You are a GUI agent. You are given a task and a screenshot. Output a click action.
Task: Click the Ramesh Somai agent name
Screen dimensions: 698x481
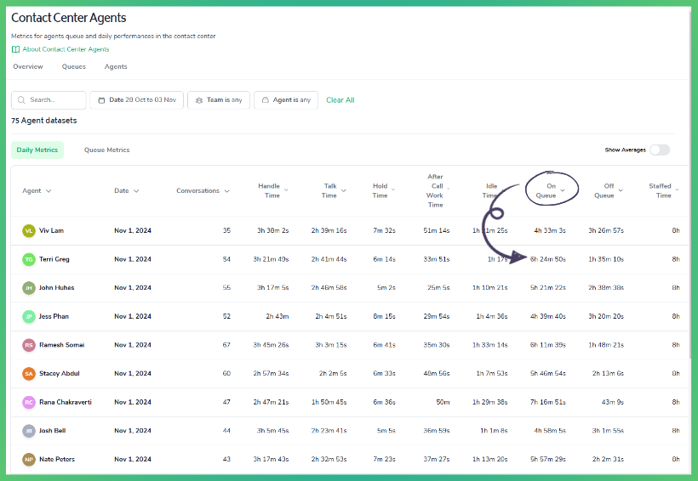pos(62,345)
